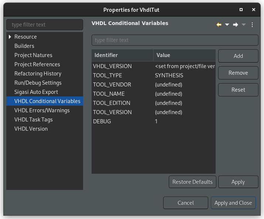Open the VHDL Version settings page

point(31,129)
